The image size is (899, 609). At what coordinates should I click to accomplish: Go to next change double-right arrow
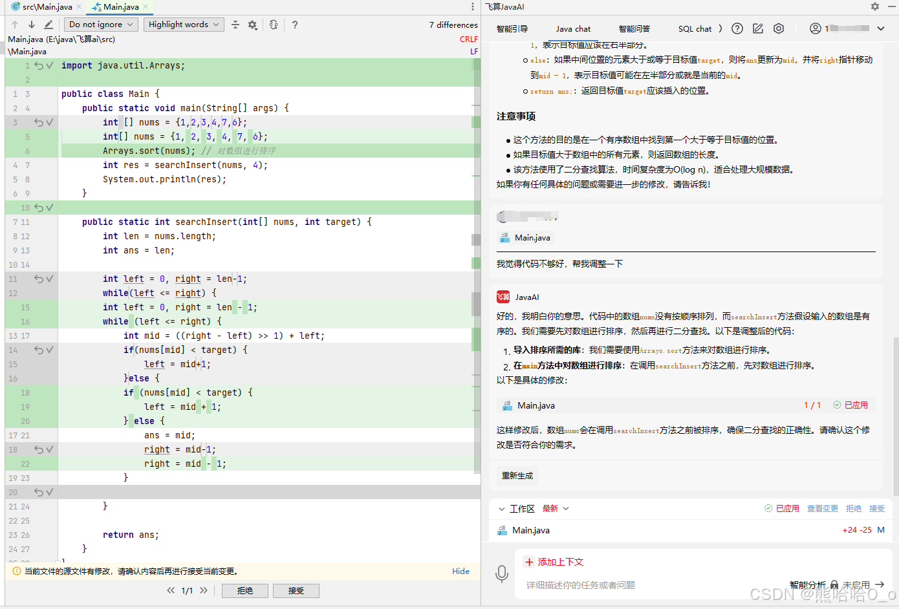coord(204,590)
